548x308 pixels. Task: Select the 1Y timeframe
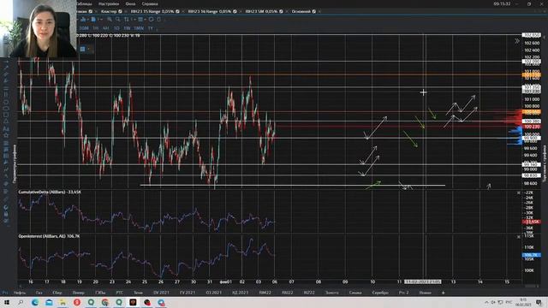pos(151,28)
